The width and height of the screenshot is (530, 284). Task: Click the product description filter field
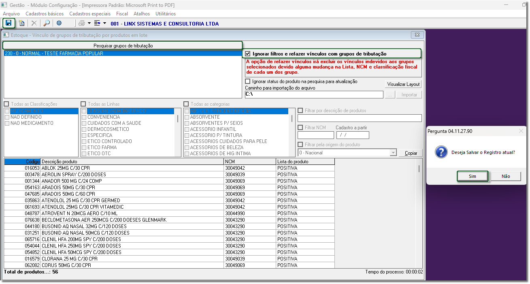click(x=360, y=118)
